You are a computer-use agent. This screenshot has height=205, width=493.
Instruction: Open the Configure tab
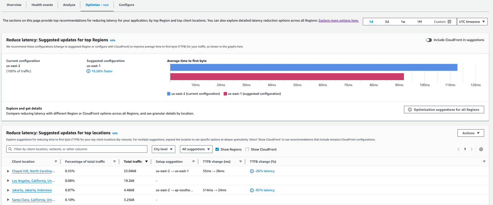(x=127, y=5)
